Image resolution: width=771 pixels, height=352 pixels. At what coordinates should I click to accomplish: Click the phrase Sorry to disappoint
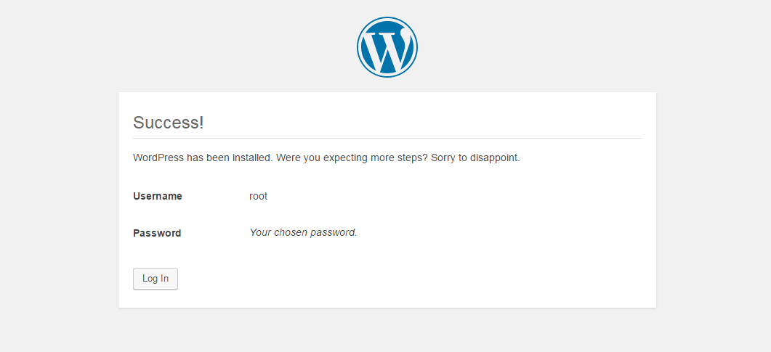point(475,158)
